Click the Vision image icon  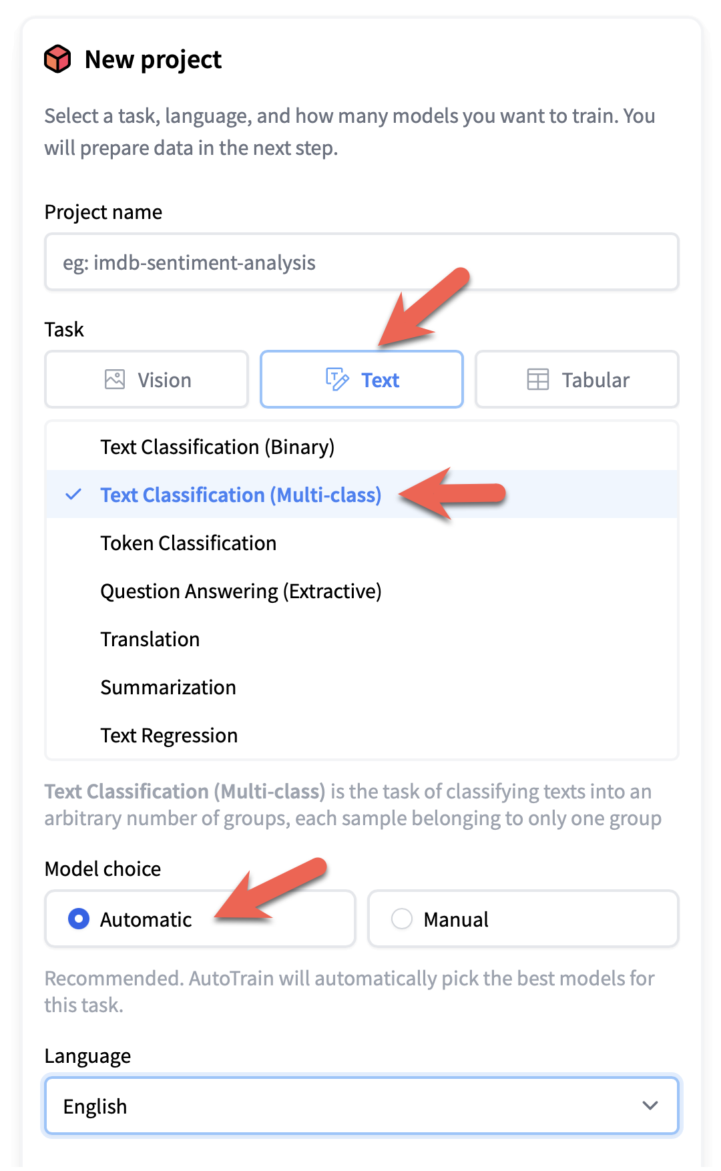[114, 379]
